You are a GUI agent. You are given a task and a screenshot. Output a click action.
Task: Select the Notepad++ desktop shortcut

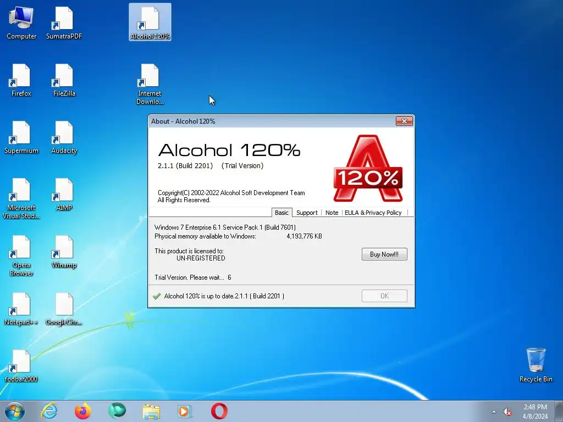pyautogui.click(x=21, y=309)
